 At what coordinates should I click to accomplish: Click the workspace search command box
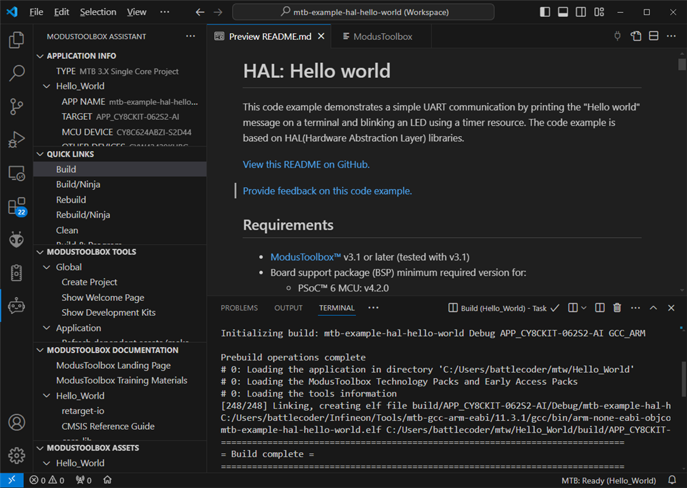coord(363,12)
